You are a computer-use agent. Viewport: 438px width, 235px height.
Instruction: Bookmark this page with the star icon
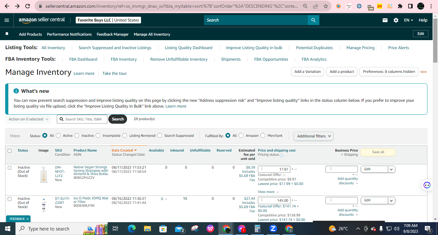325,6
